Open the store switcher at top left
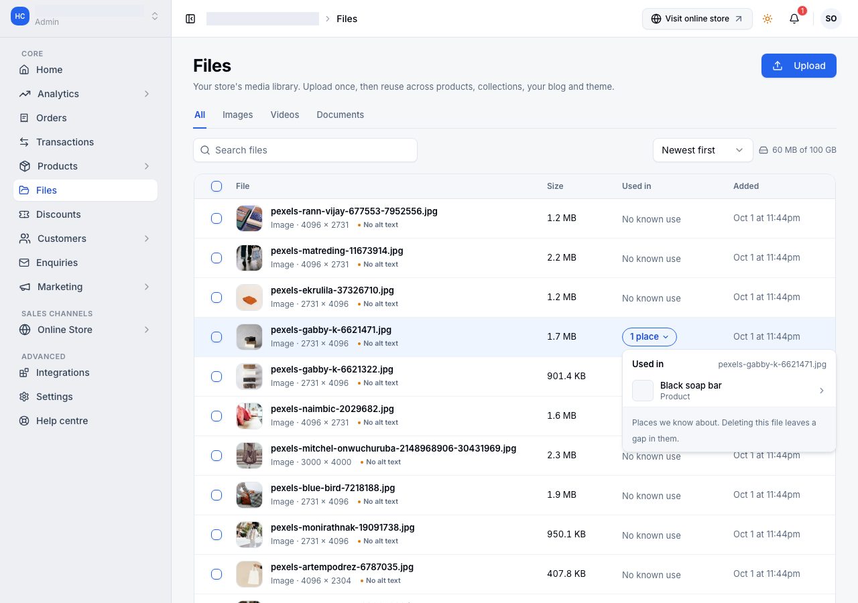 [x=86, y=16]
